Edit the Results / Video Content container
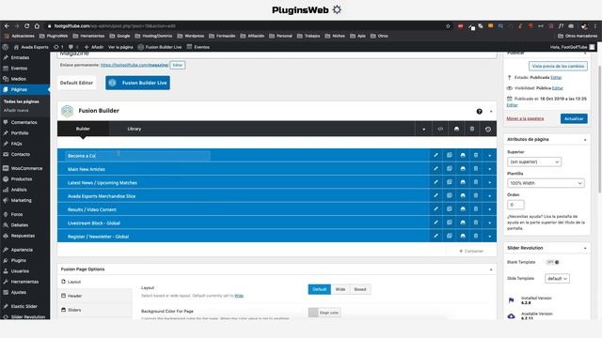Image resolution: width=602 pixels, height=338 pixels. (x=436, y=208)
